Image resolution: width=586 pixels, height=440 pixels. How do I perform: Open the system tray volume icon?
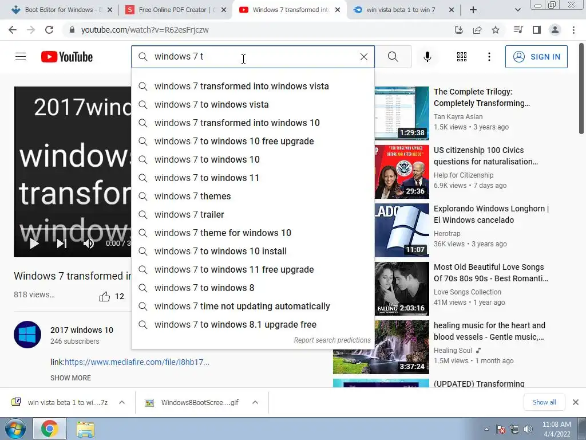528,429
